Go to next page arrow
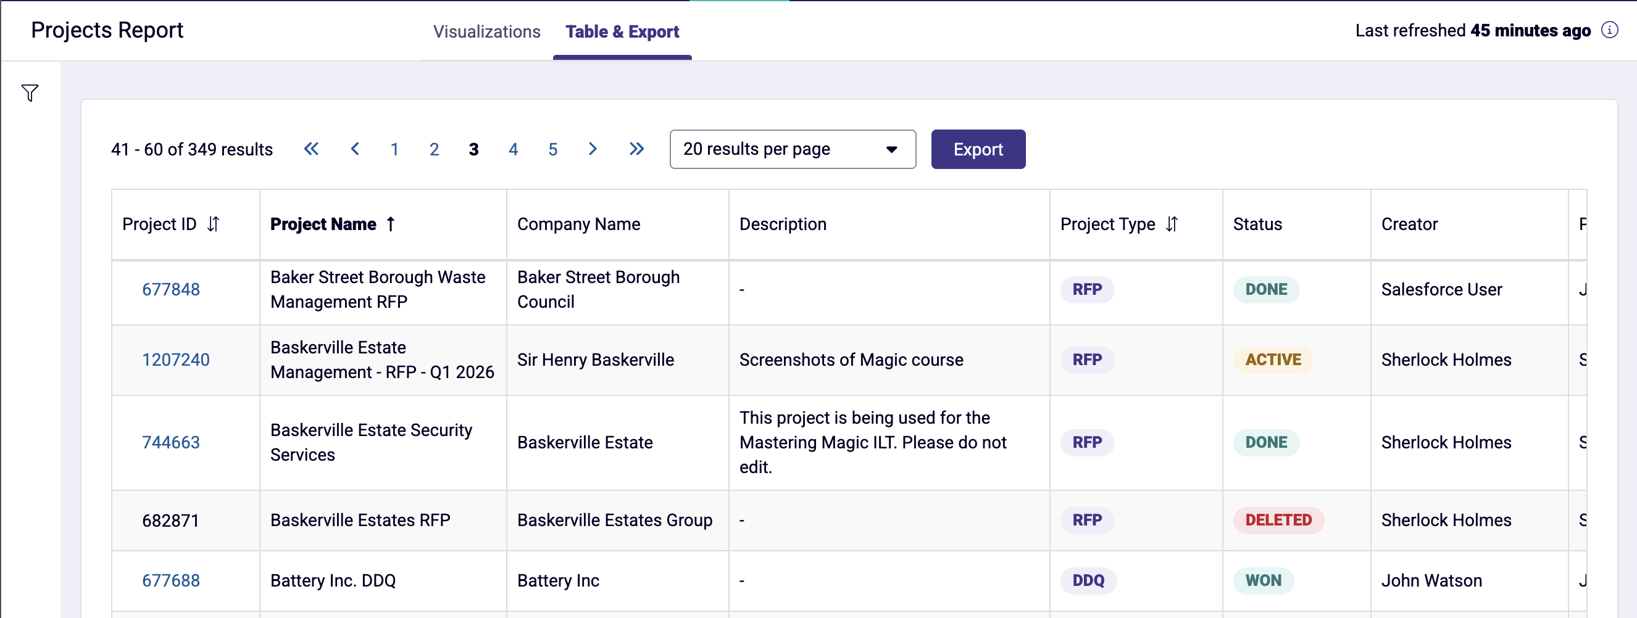The height and width of the screenshot is (618, 1637). pos(592,149)
